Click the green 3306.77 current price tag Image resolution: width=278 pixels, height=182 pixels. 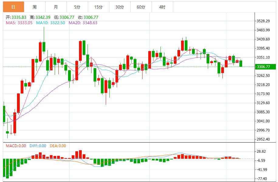coord(265,67)
